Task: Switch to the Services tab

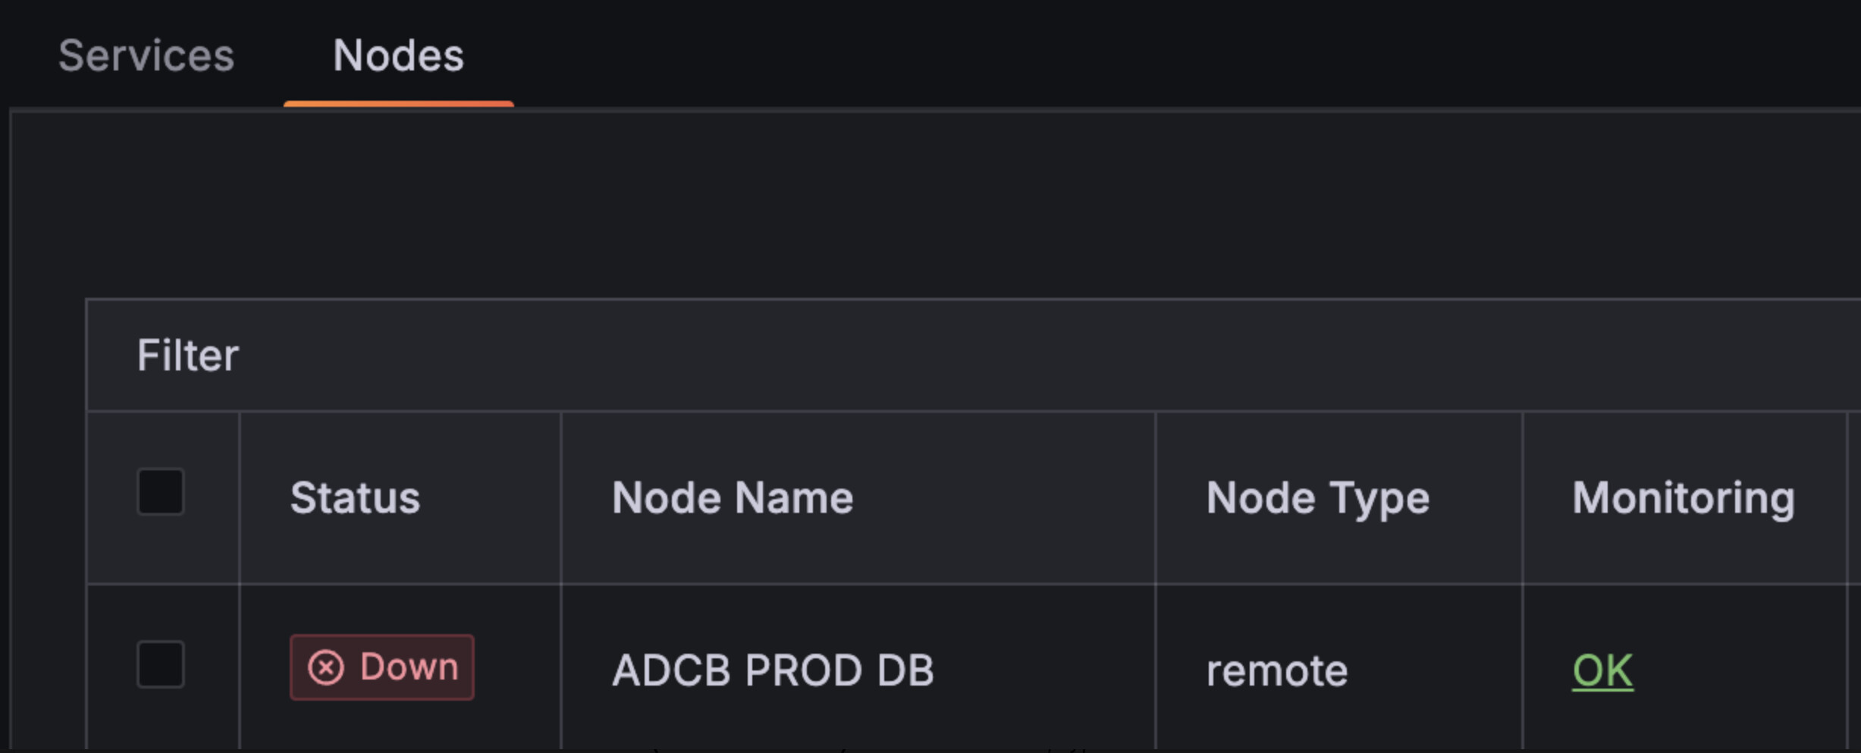Action: point(146,56)
